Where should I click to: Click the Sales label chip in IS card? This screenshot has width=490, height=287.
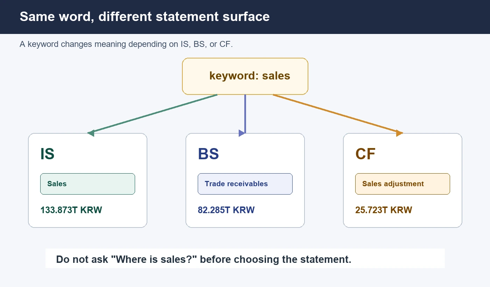[87, 184]
